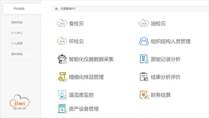Open the 油检云 cloud icon

[x=144, y=23]
